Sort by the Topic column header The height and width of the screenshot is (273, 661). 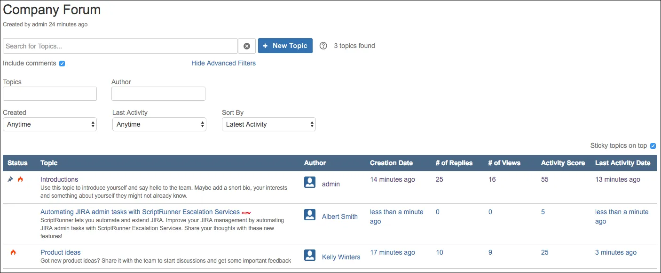[49, 163]
